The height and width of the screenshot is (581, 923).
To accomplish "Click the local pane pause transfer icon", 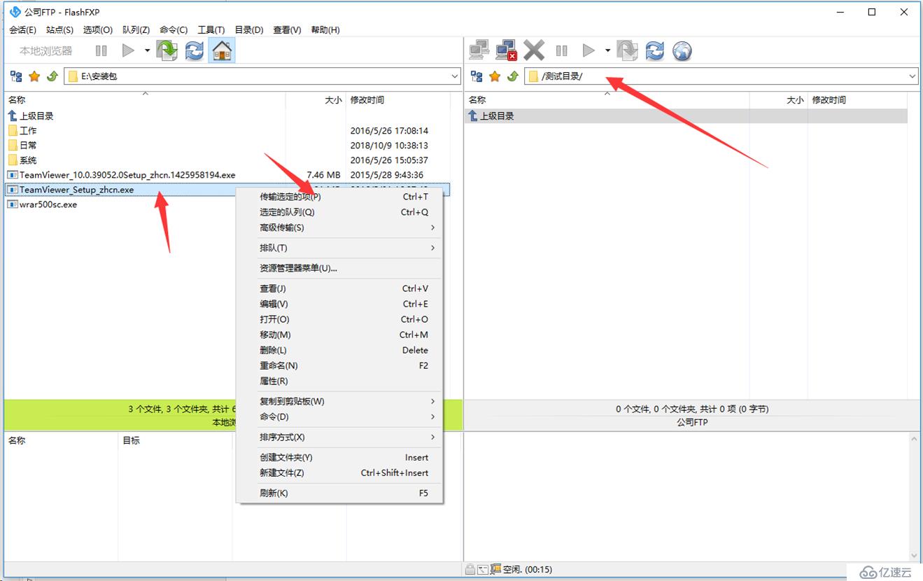I will [x=101, y=50].
